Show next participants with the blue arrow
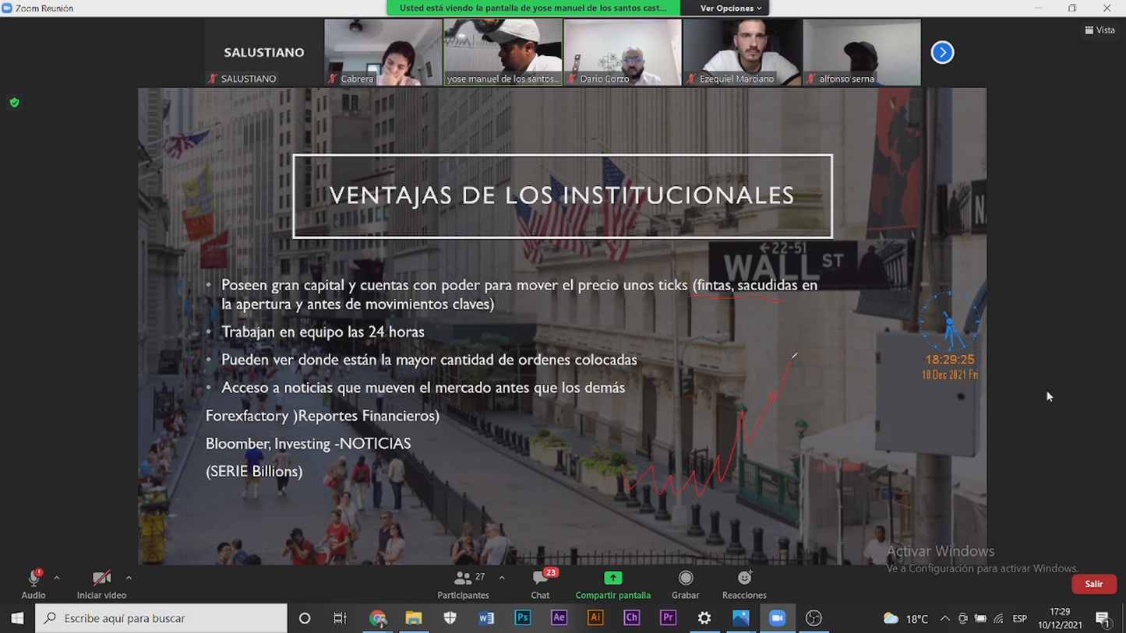 [x=942, y=52]
